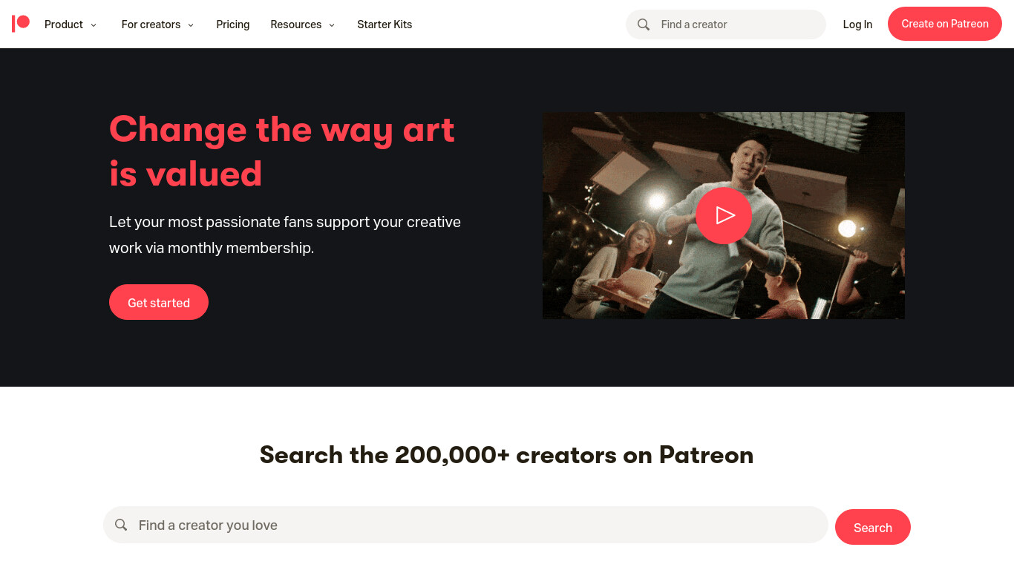Click the Log In link
The height and width of the screenshot is (570, 1014).
coord(857,24)
